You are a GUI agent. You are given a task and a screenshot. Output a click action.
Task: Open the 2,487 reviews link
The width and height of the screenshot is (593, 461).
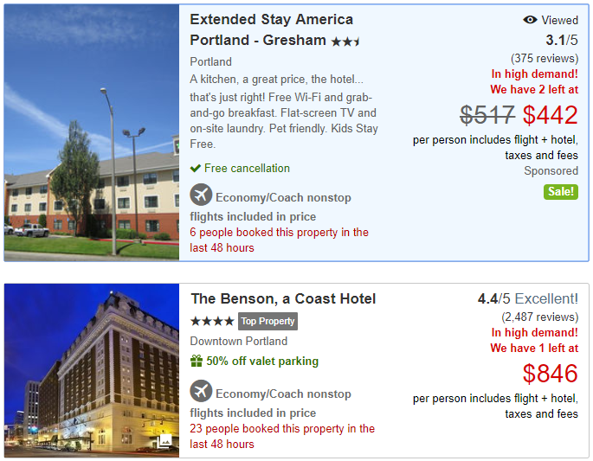[540, 317]
